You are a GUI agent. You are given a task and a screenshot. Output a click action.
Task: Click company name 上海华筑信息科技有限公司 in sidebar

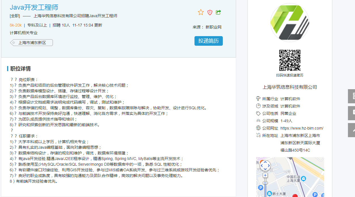[290, 87]
